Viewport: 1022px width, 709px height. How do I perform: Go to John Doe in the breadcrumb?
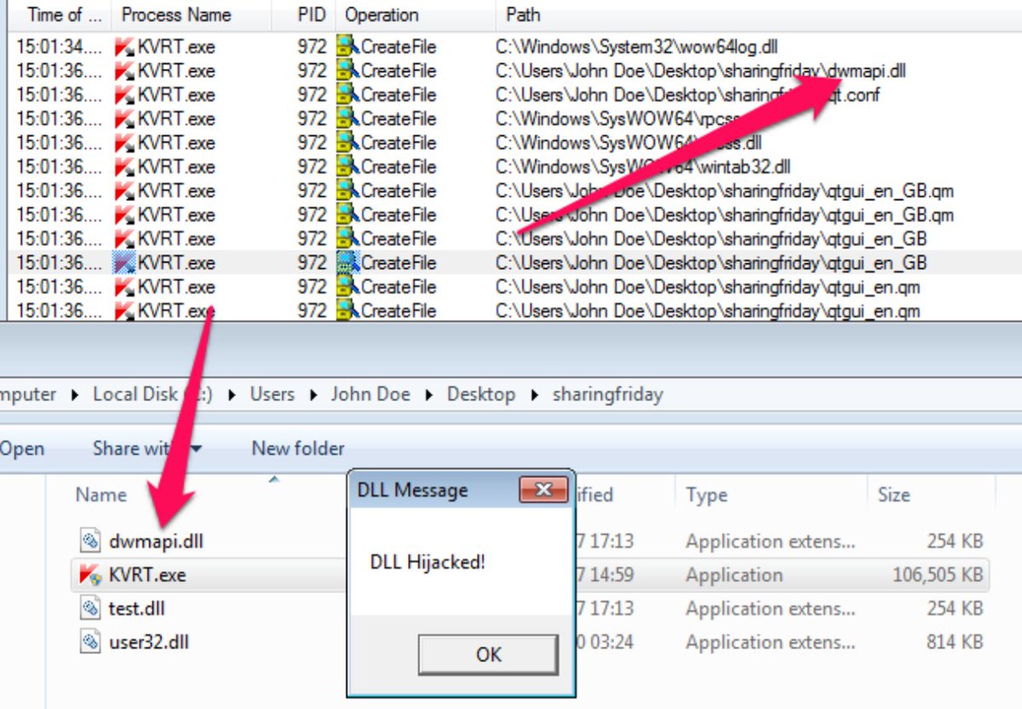(x=370, y=394)
